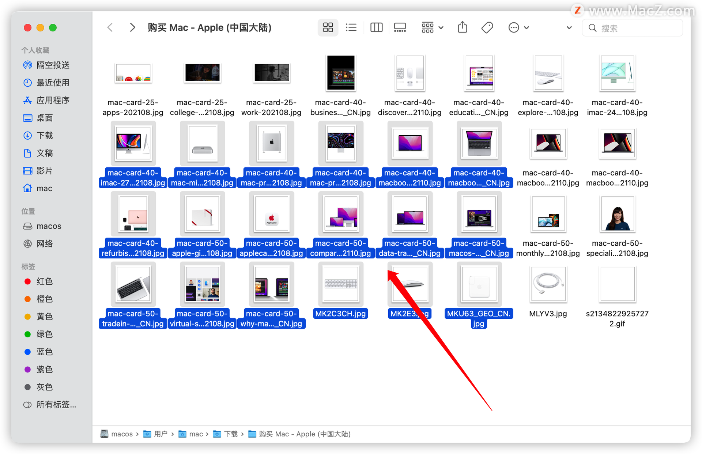Open 桌面 in sidebar
The width and height of the screenshot is (702, 454).
[38, 118]
